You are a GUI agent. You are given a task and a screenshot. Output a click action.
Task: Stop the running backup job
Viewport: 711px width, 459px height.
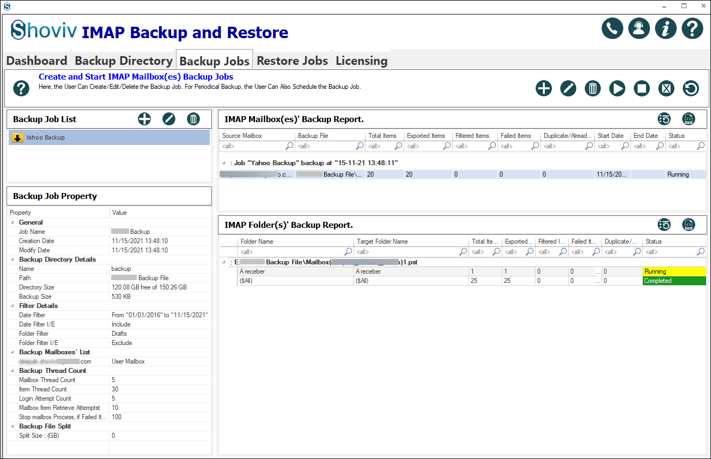click(x=642, y=88)
